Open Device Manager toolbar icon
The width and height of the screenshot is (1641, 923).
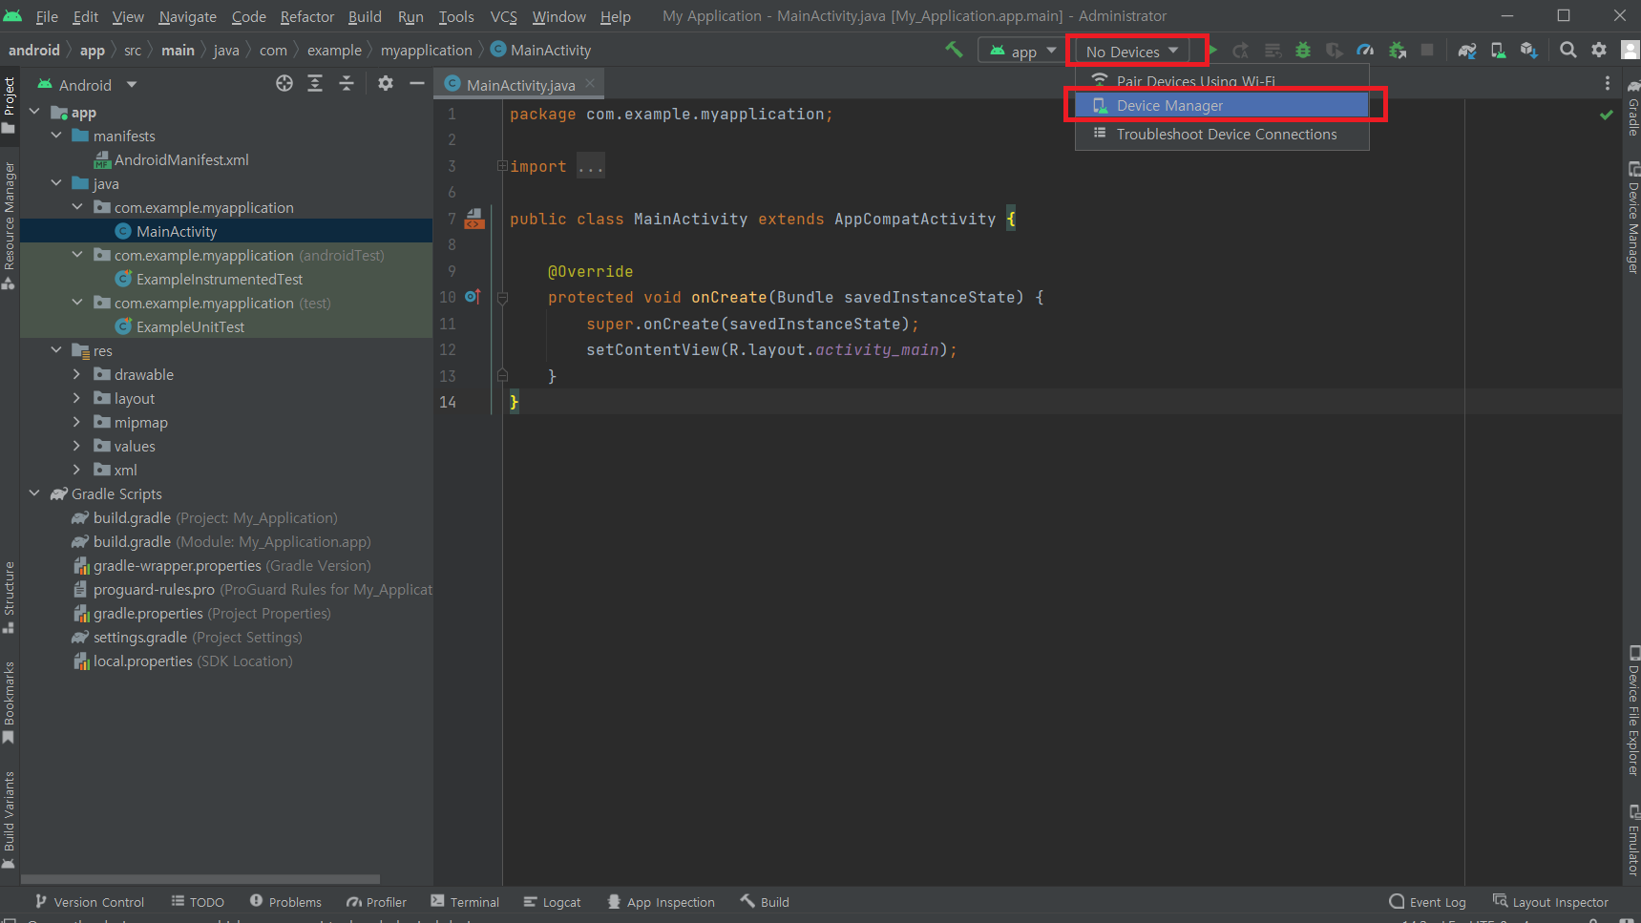point(1498,50)
